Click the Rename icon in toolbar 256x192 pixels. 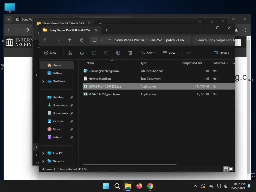pyautogui.click(x=106, y=53)
